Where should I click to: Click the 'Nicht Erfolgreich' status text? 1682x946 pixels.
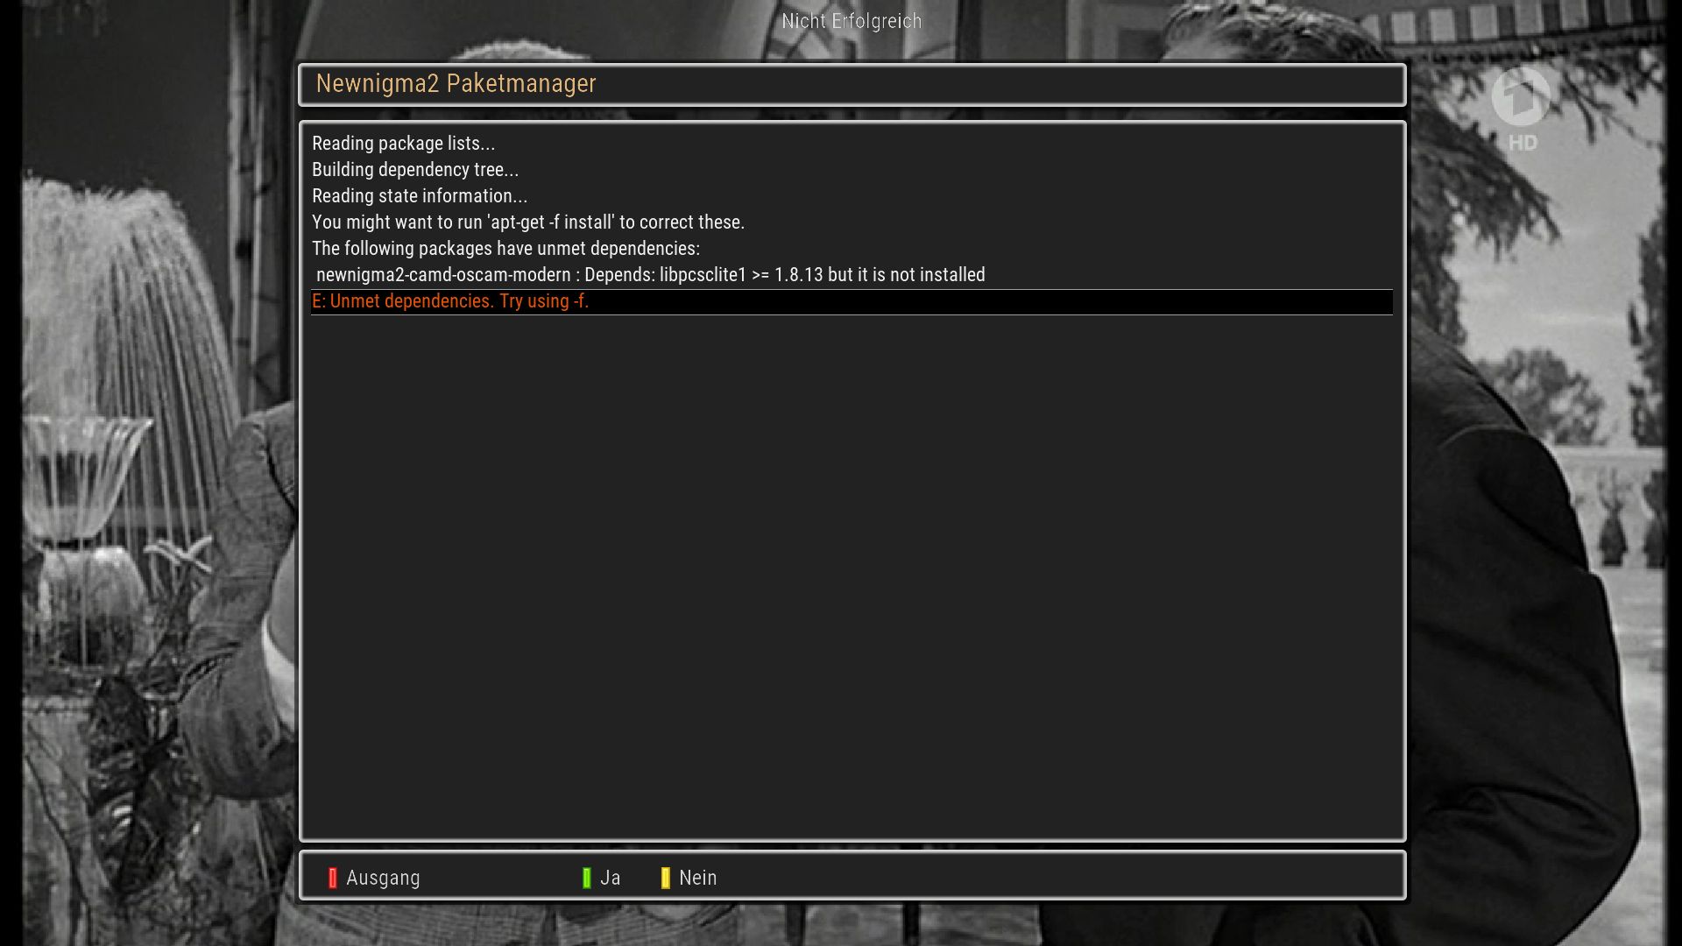852,21
